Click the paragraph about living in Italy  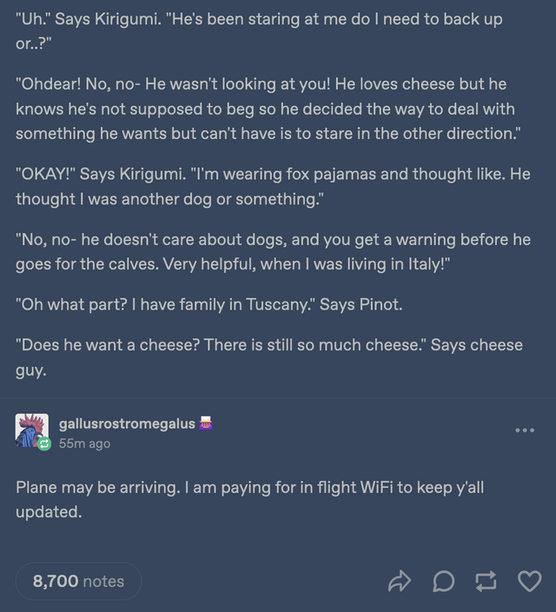click(272, 251)
